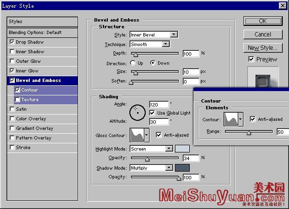Click the Altitude value field
The height and width of the screenshot is (209, 289).
tap(159, 122)
